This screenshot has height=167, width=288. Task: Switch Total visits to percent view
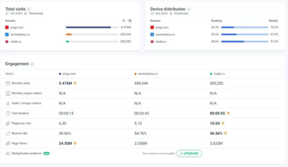[123, 21]
